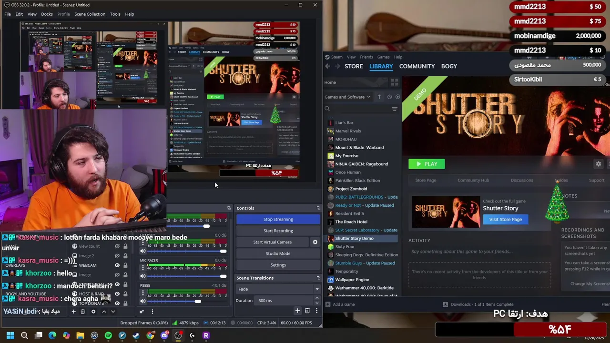
Task: Toggle lock on 'Image 2' source
Action: click(125, 256)
